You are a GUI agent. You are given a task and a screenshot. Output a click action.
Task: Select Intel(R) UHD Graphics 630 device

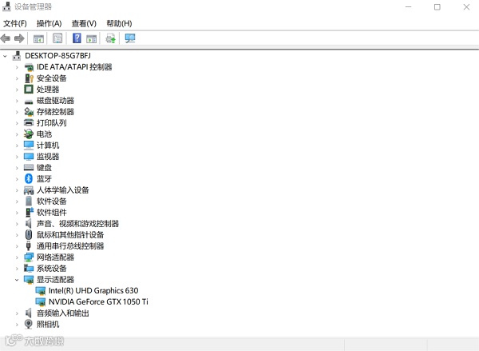point(93,291)
